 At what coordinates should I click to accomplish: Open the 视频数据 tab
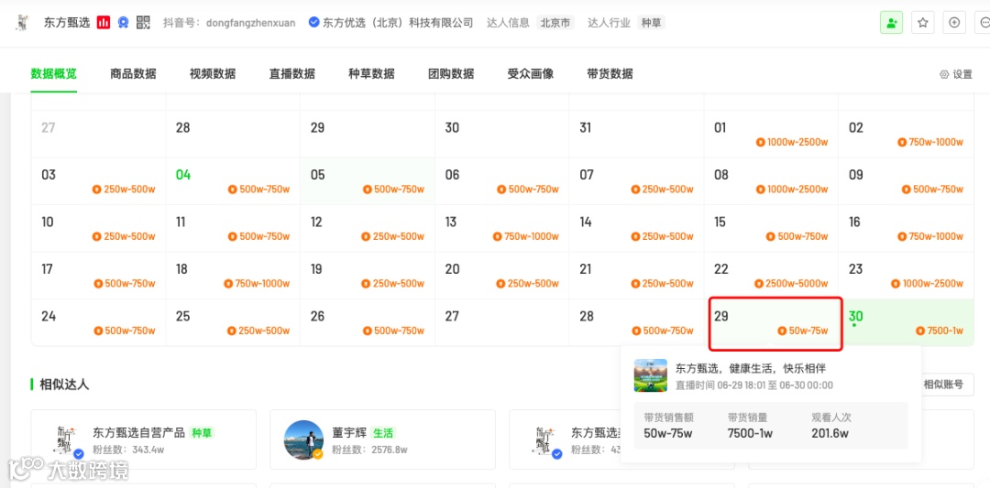click(x=213, y=74)
